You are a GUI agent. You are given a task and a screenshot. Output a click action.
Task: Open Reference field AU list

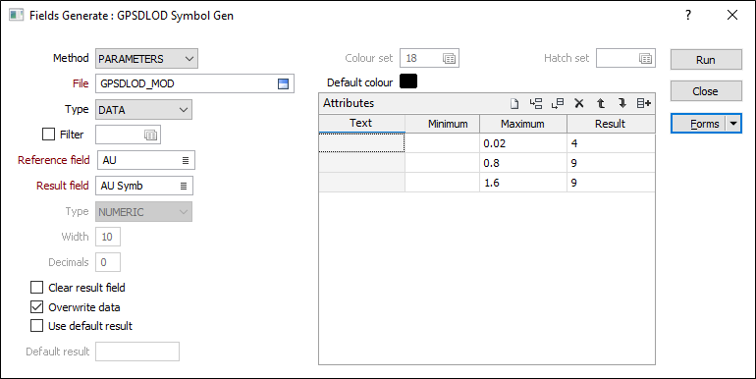click(186, 161)
